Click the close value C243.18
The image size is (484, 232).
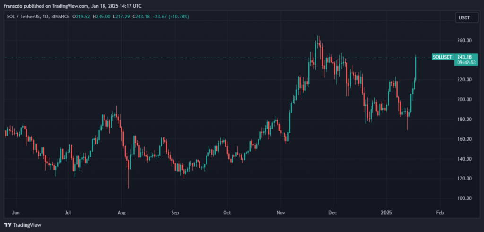(141, 17)
